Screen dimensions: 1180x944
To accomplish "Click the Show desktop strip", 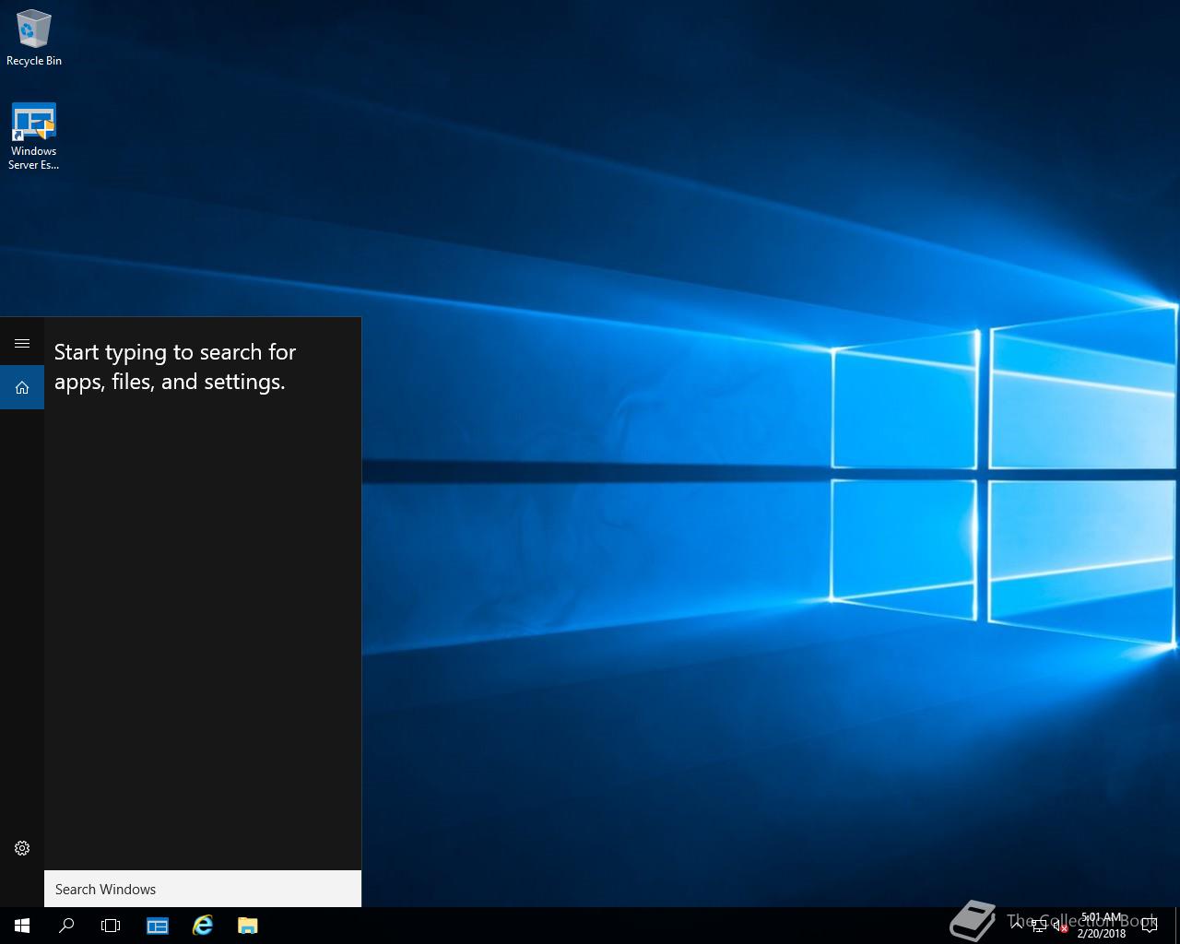I will (1177, 926).
